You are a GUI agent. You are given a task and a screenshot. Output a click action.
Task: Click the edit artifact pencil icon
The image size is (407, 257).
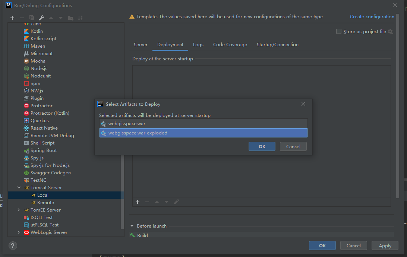(x=176, y=202)
